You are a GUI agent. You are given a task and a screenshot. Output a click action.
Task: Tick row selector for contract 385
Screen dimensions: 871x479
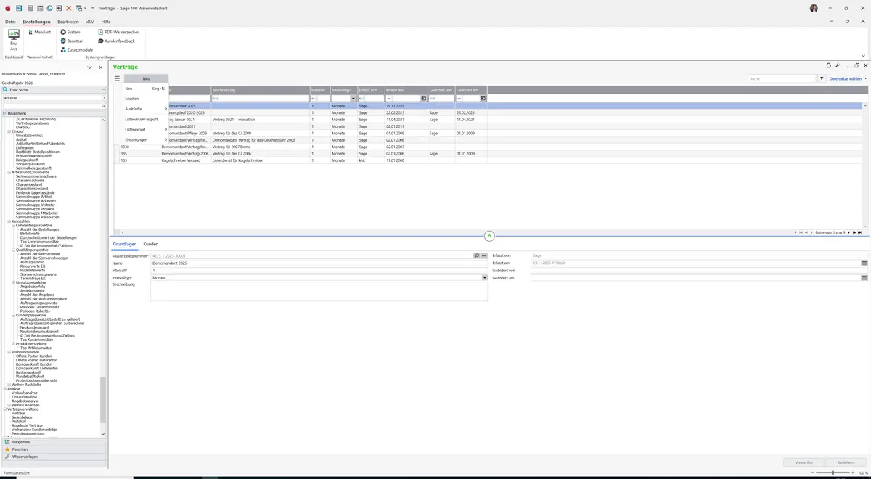coord(116,154)
